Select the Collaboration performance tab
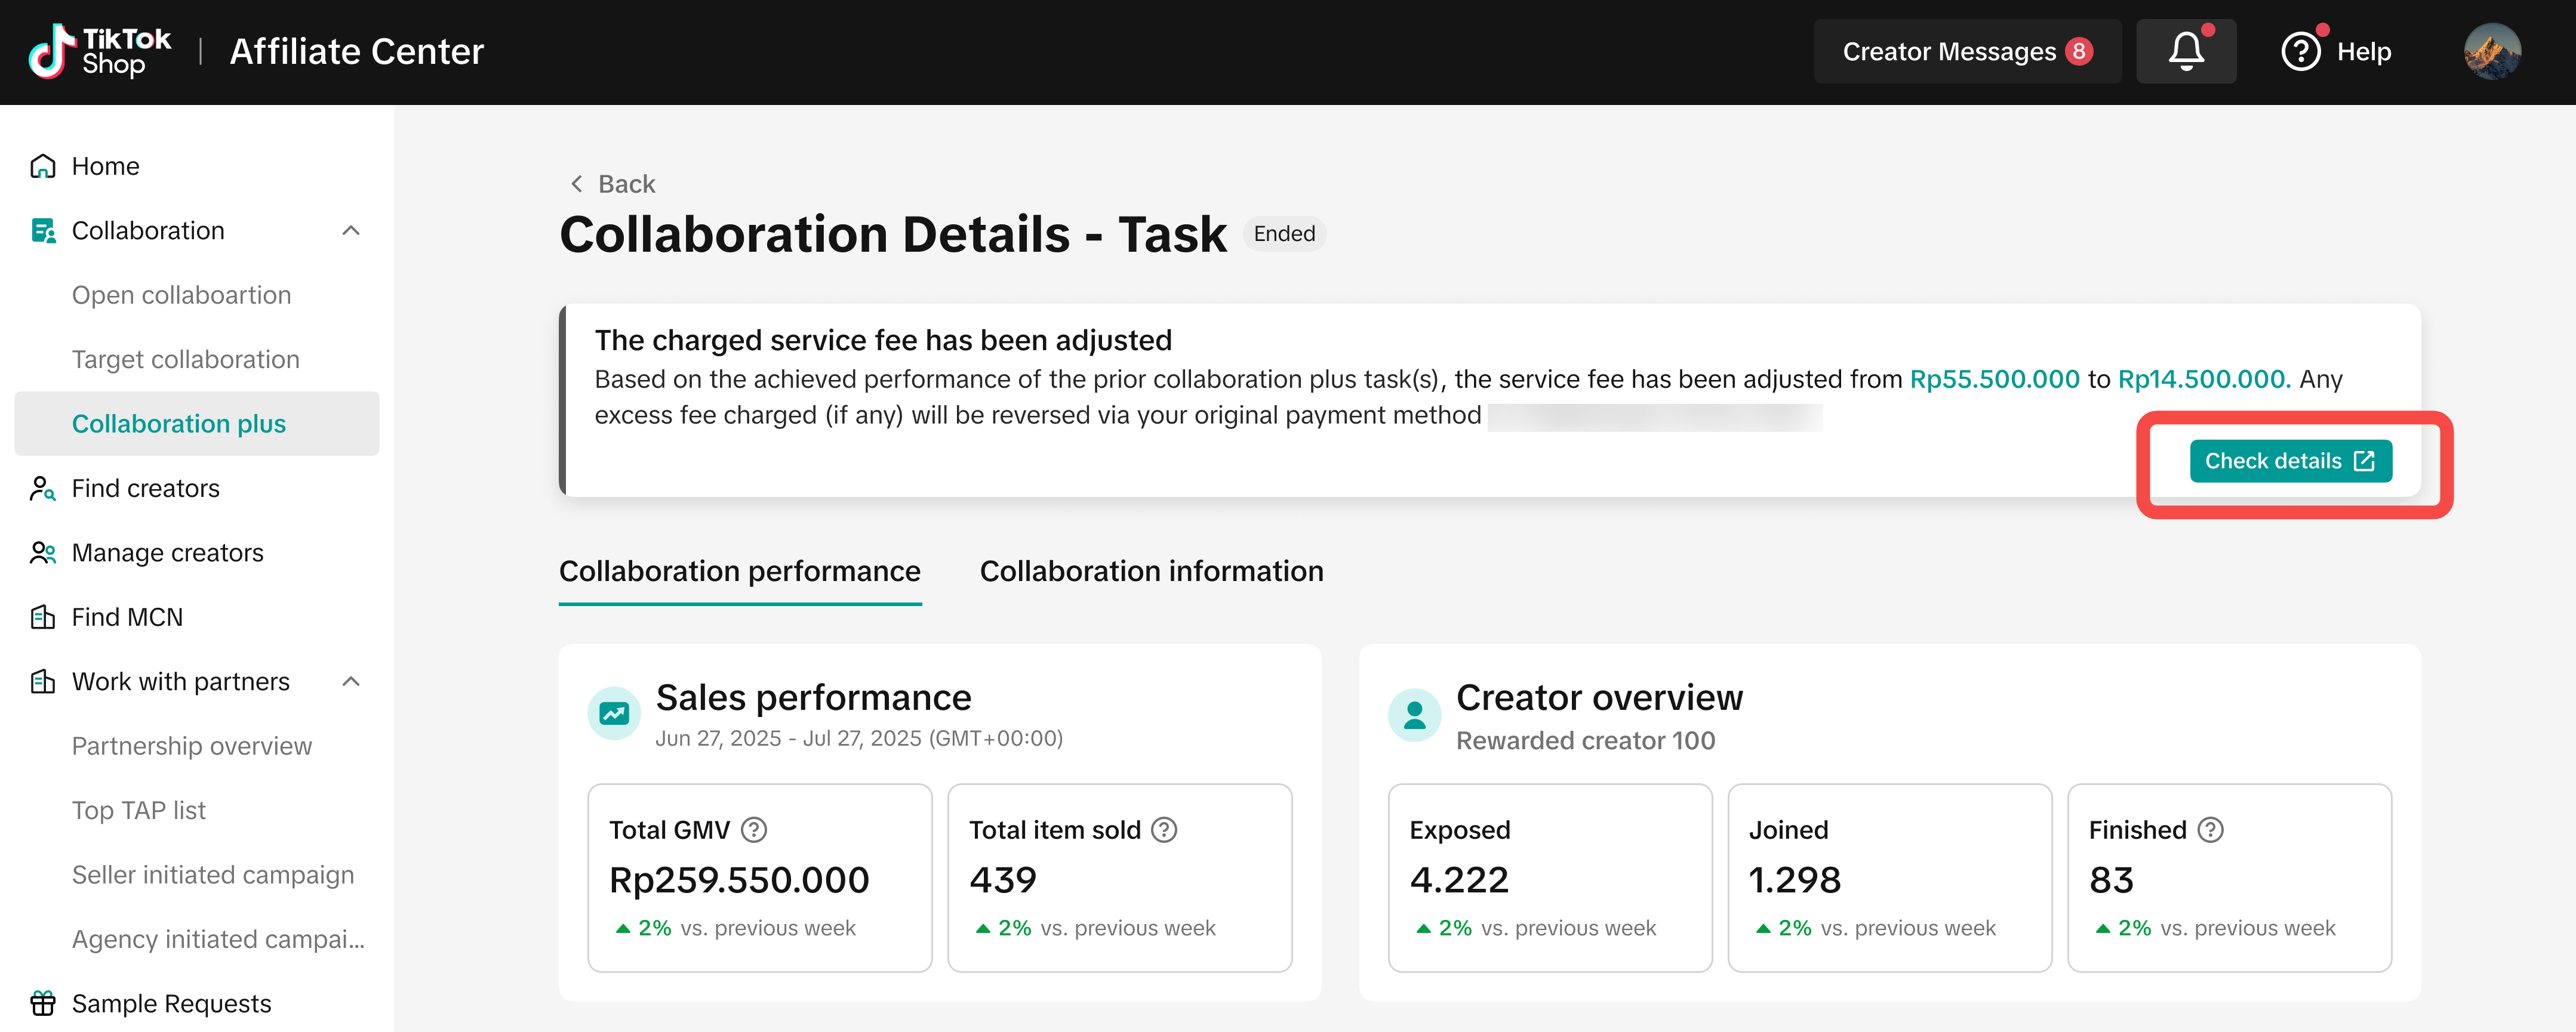The image size is (2576, 1032). [739, 570]
